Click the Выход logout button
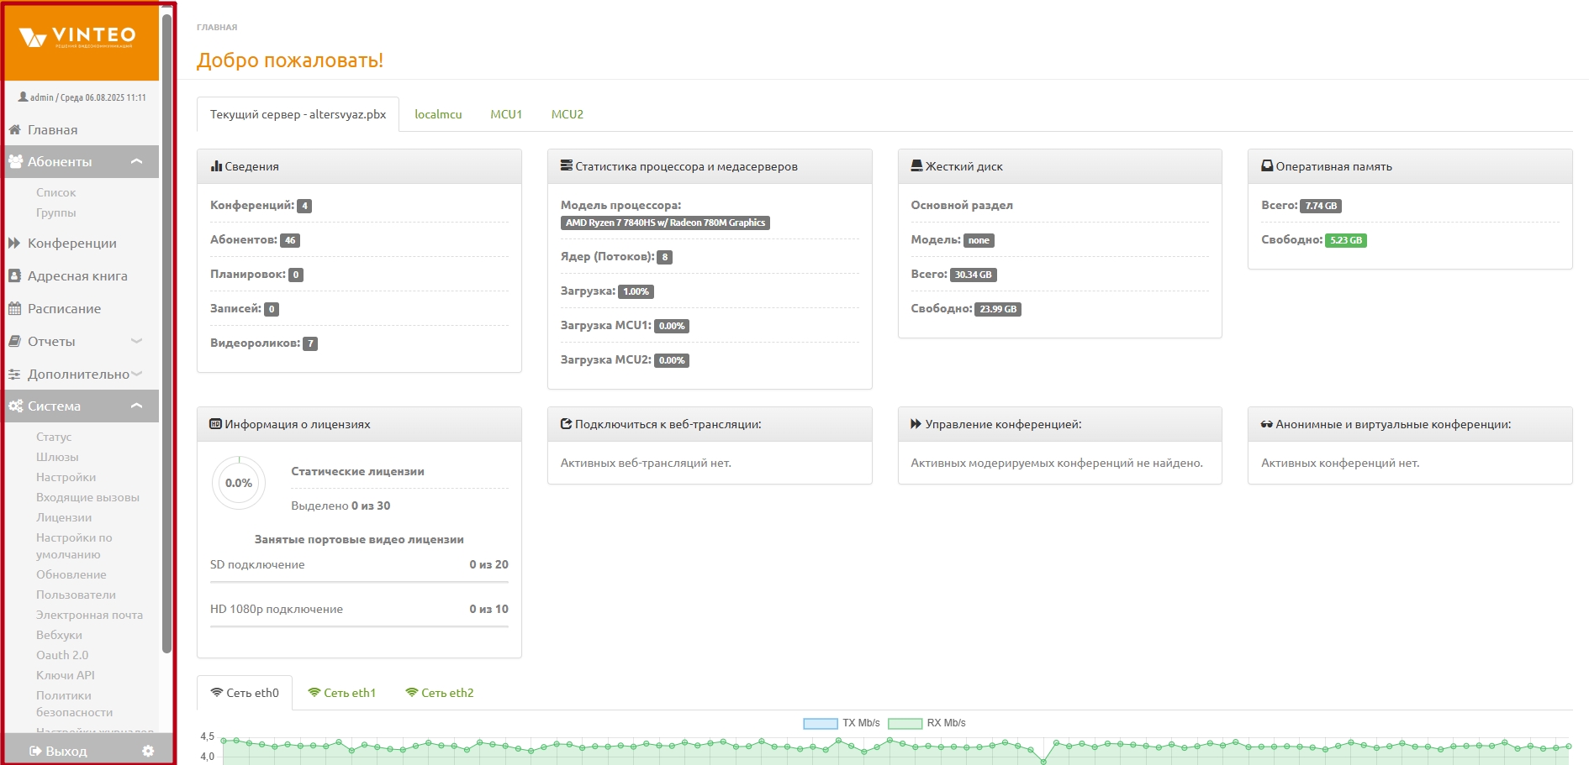Viewport: 1589px width, 765px height. [59, 751]
